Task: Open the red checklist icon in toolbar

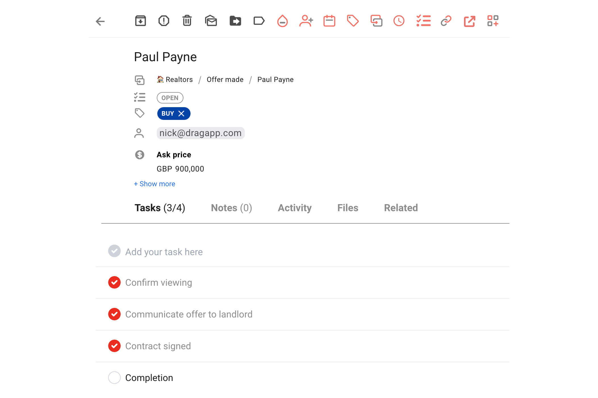Action: [423, 21]
